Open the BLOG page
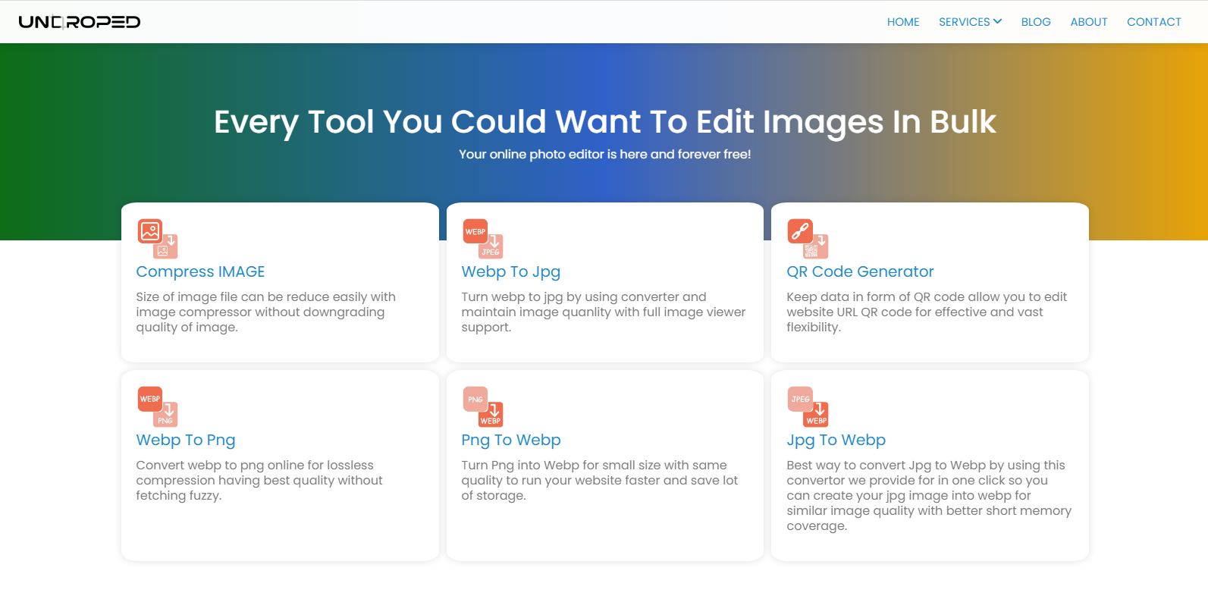 pyautogui.click(x=1036, y=22)
